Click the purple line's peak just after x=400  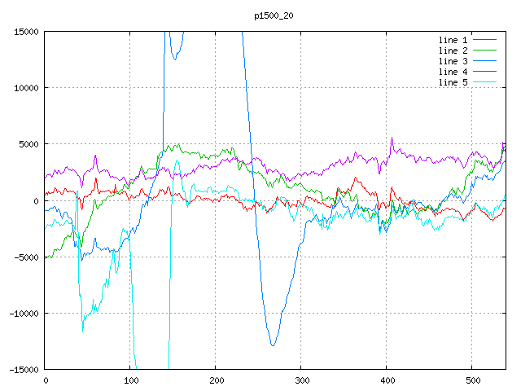click(x=392, y=138)
